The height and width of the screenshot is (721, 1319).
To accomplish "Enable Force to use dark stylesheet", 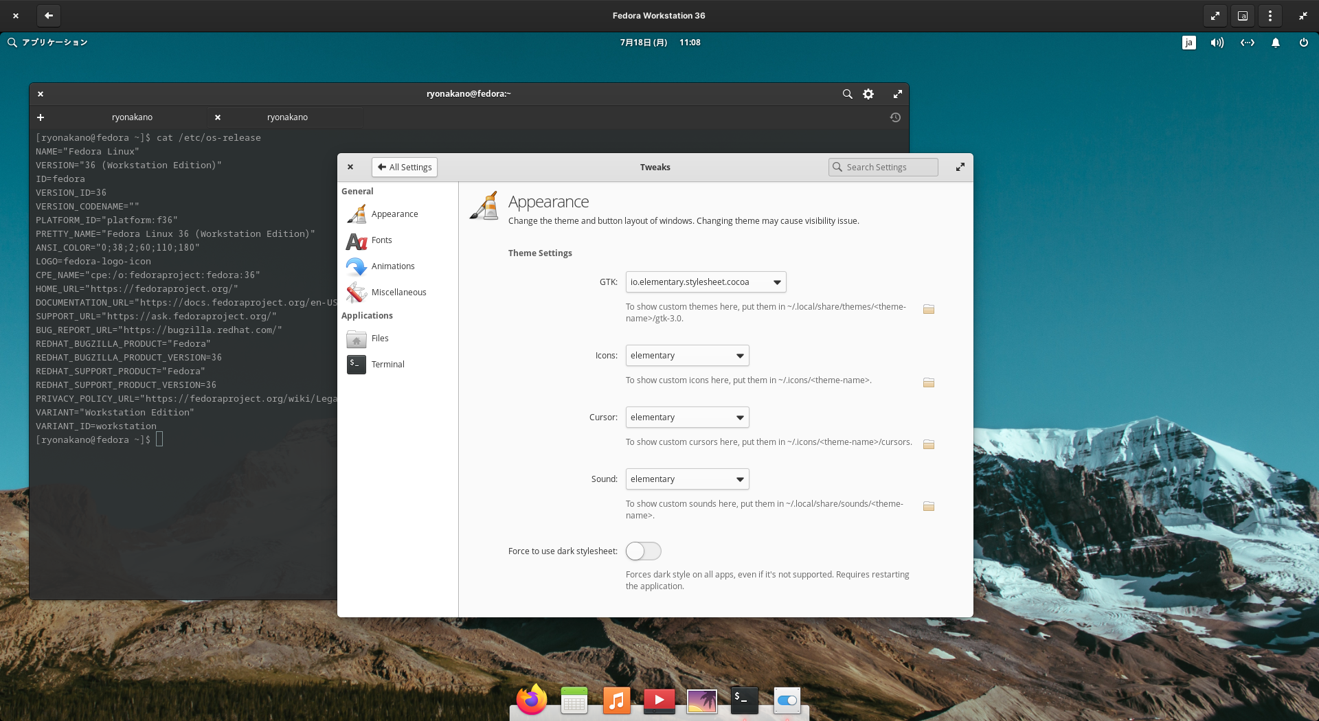I will point(643,551).
